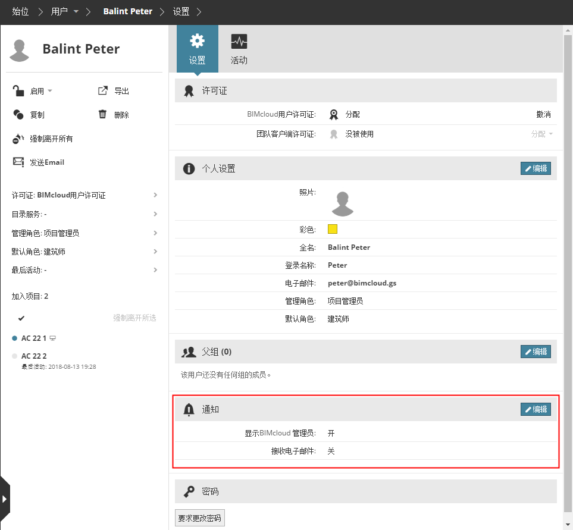The height and width of the screenshot is (530, 573).
Task: Click the large user avatar beside Balint Peter
Action: [x=20, y=51]
